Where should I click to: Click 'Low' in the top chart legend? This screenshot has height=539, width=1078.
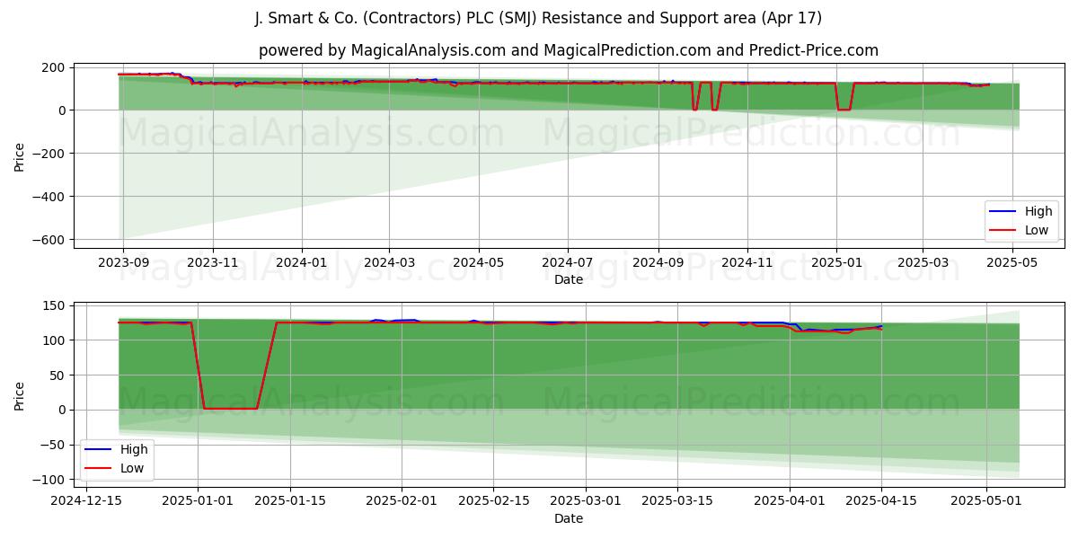(x=1037, y=230)
